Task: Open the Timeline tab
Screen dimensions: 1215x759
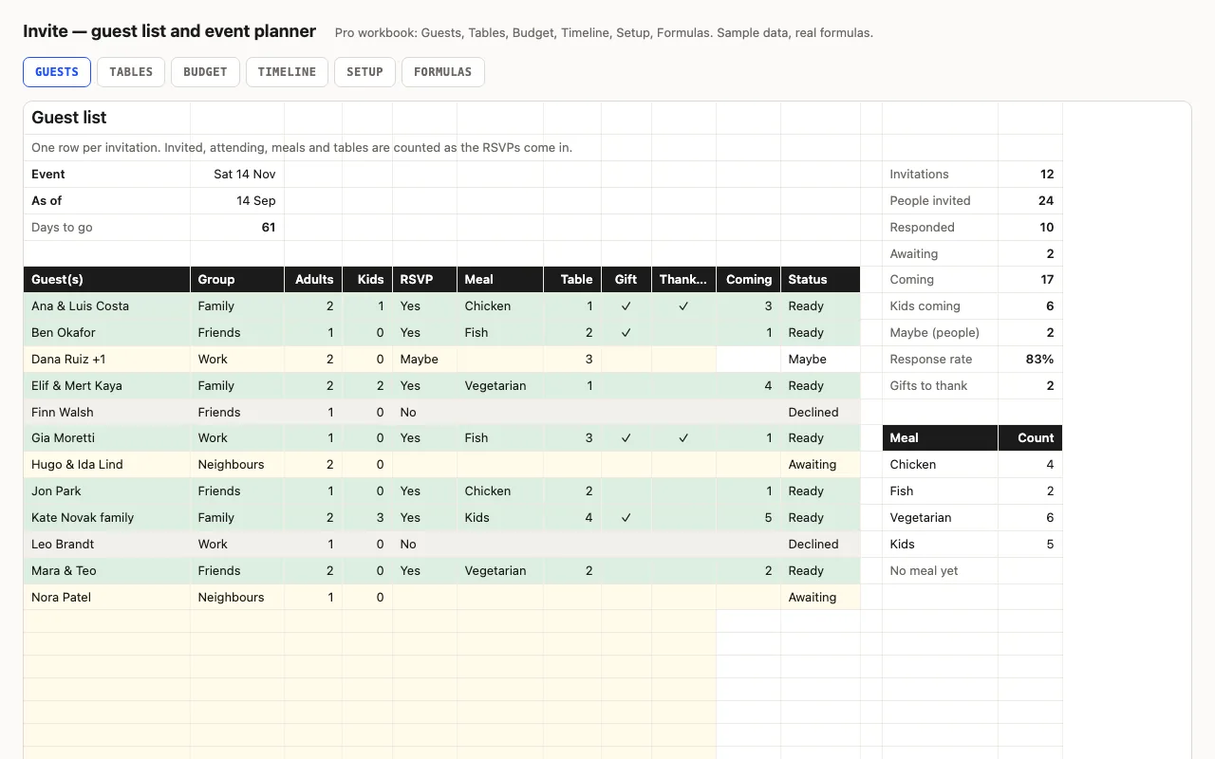Action: [x=287, y=72]
